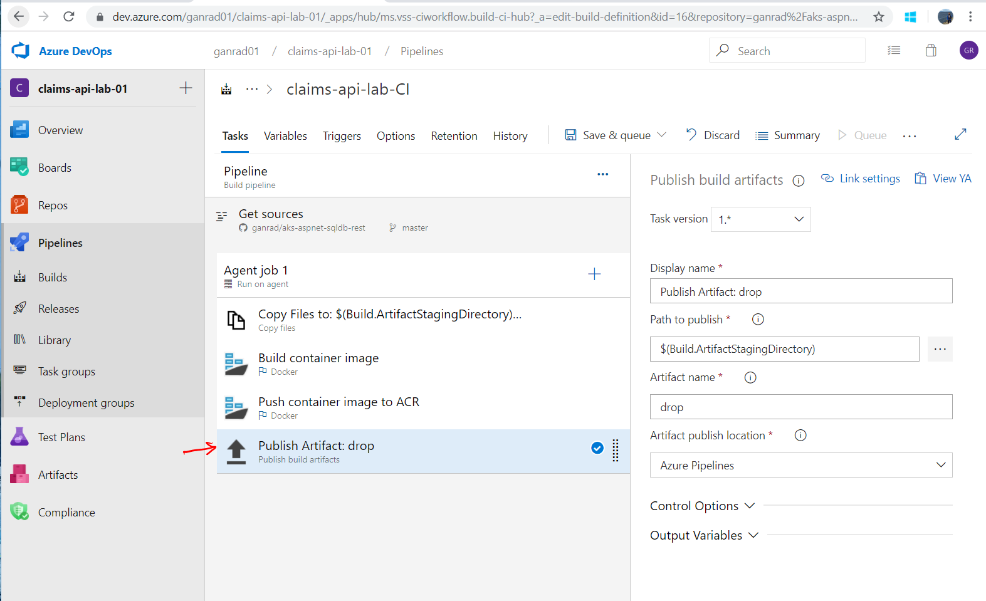Click Save & queue button

pos(608,135)
